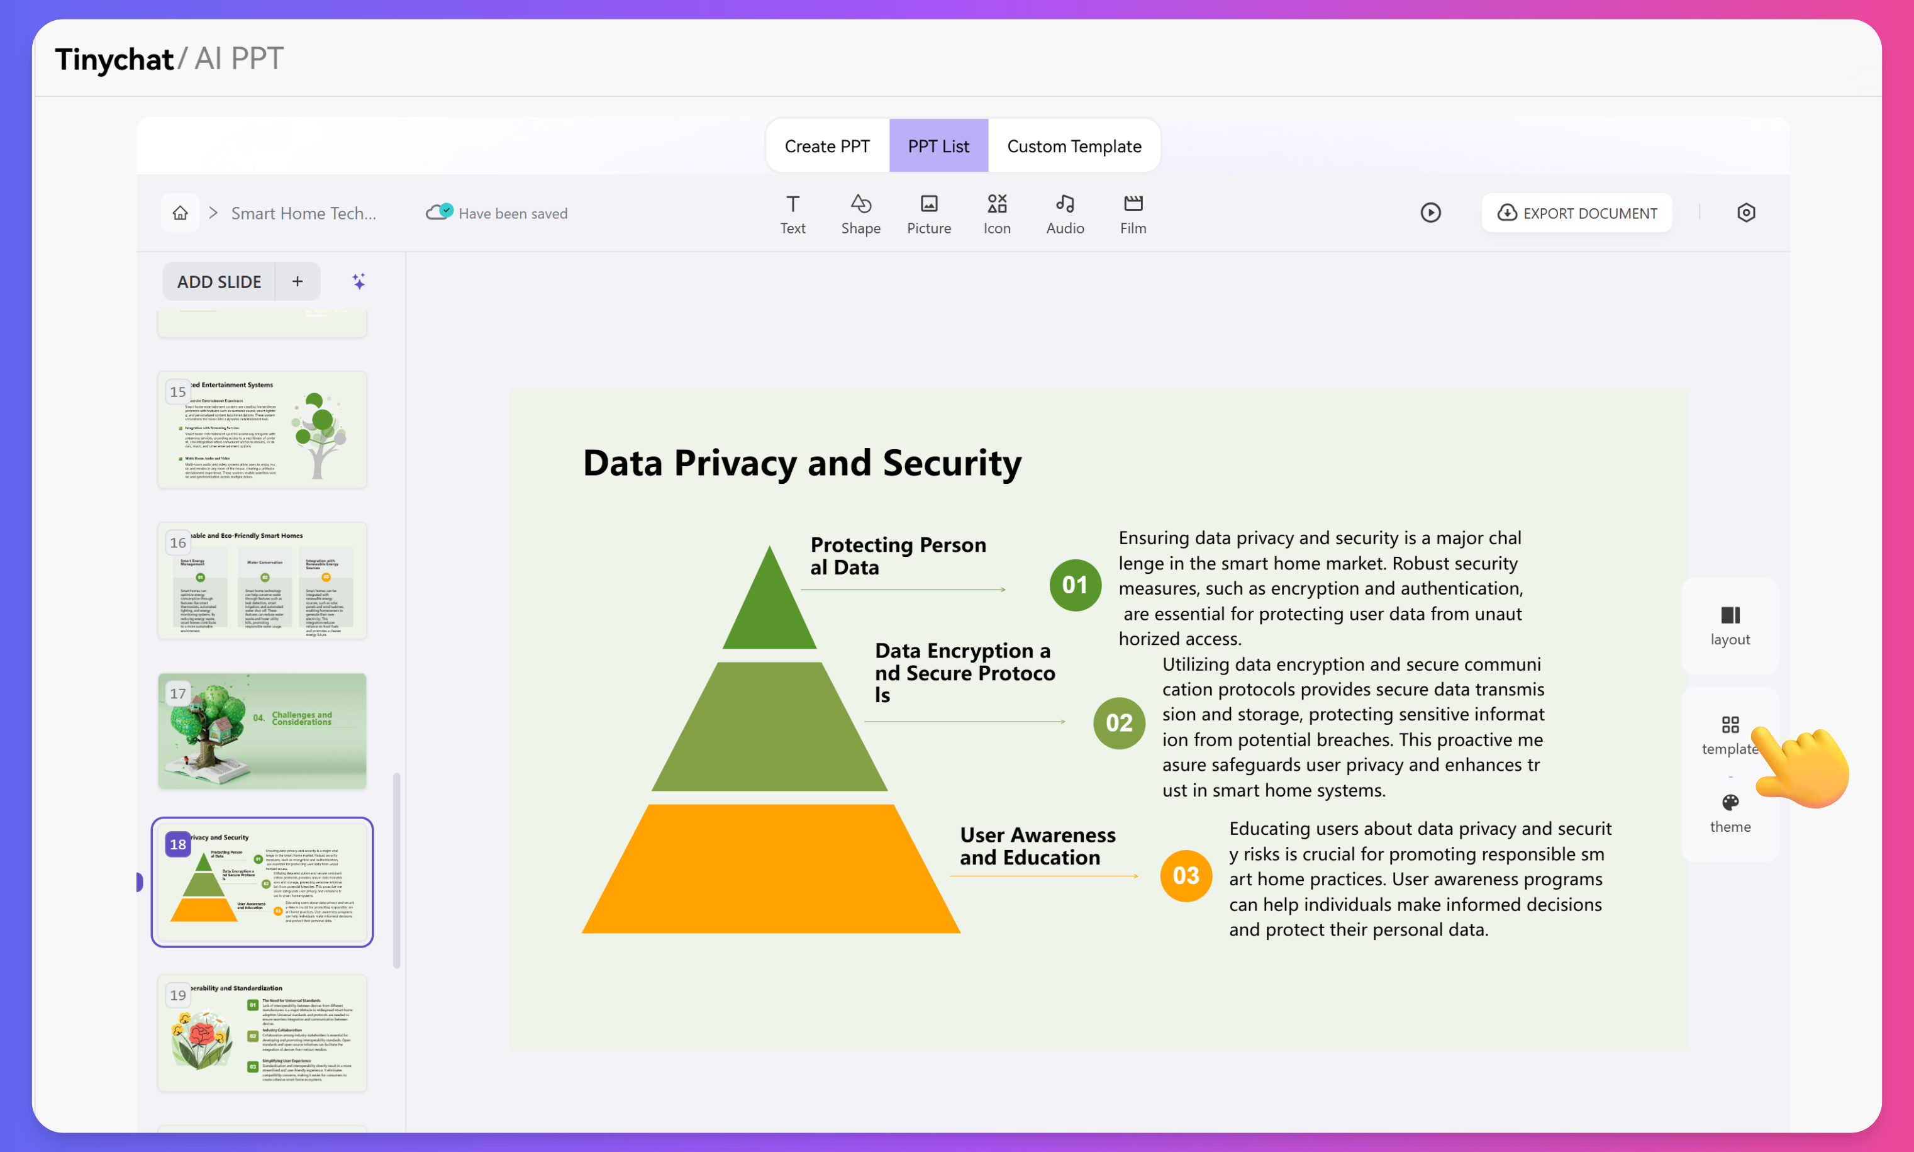The height and width of the screenshot is (1152, 1914).
Task: Start slideshow with the play icon
Action: (1431, 213)
